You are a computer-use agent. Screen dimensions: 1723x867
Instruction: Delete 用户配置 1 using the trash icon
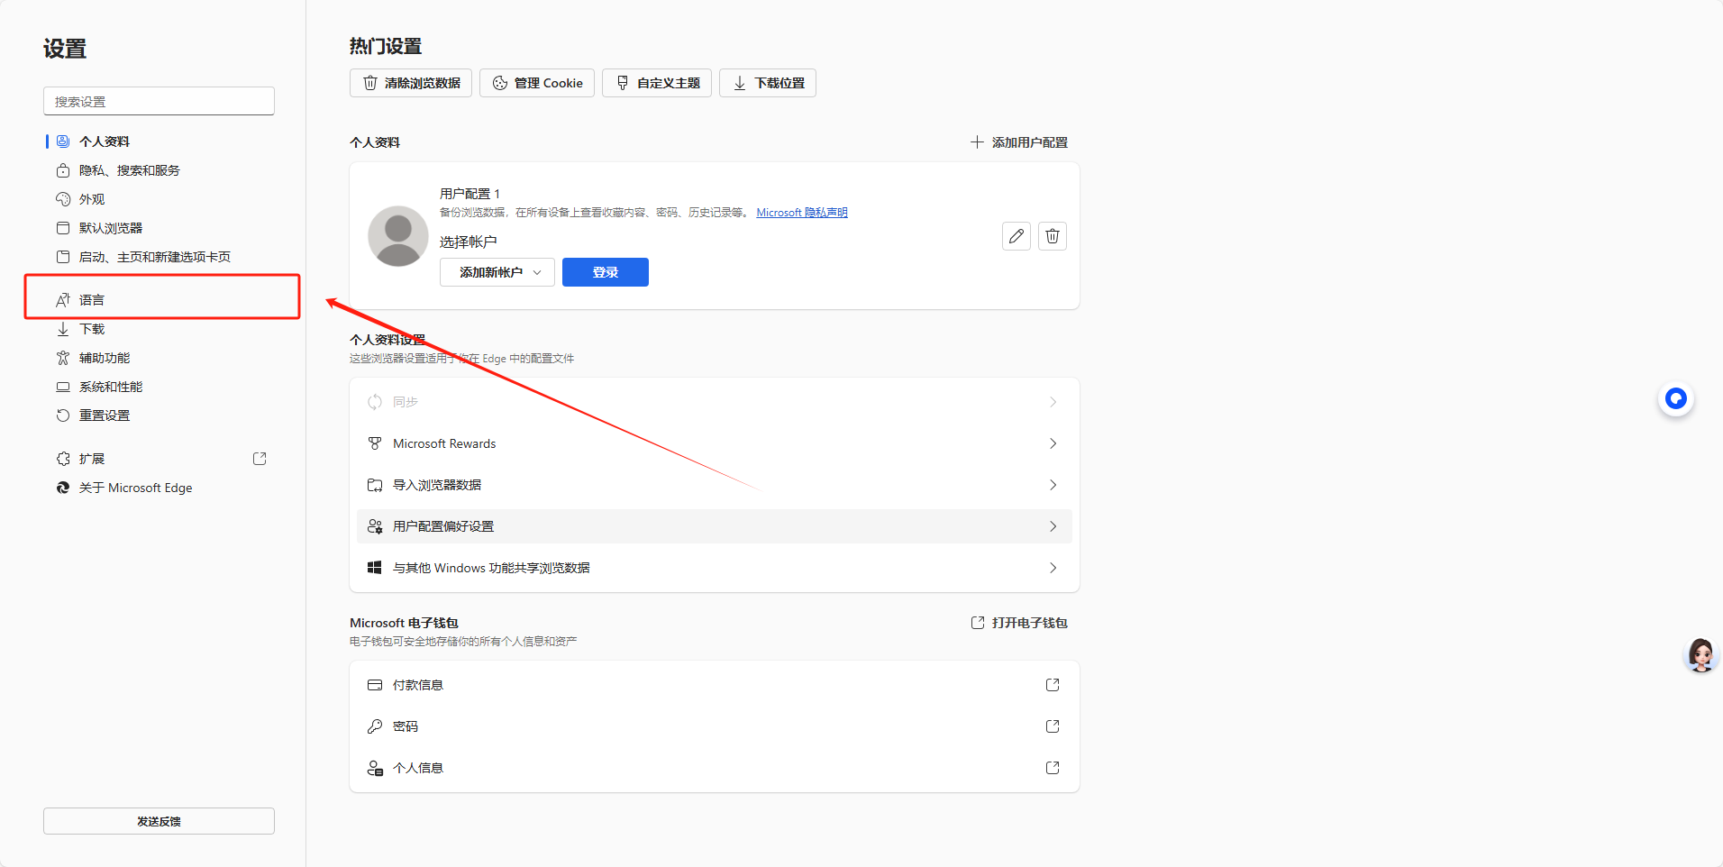pos(1052,235)
